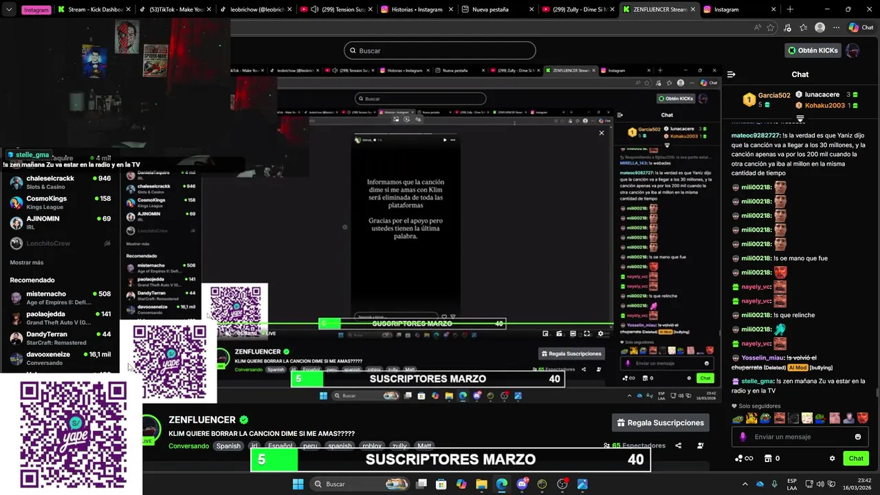Open Copilot app icon on the main taskbar
Screen dimensions: 880x495
(x=461, y=484)
